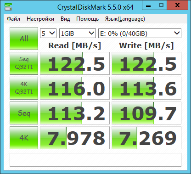This screenshot has height=174, width=191.
Task: Click the Seq read result 113.2
Action: point(75,113)
